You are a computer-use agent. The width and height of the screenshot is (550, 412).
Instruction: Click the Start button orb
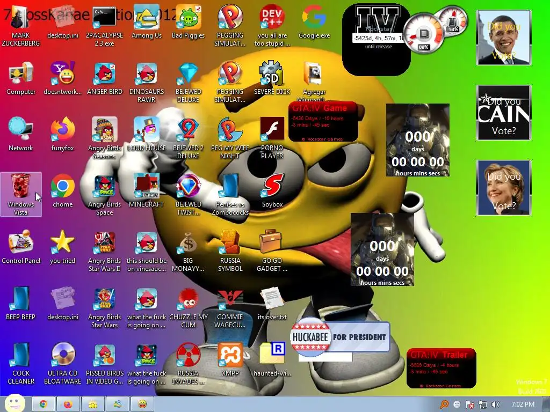15,403
